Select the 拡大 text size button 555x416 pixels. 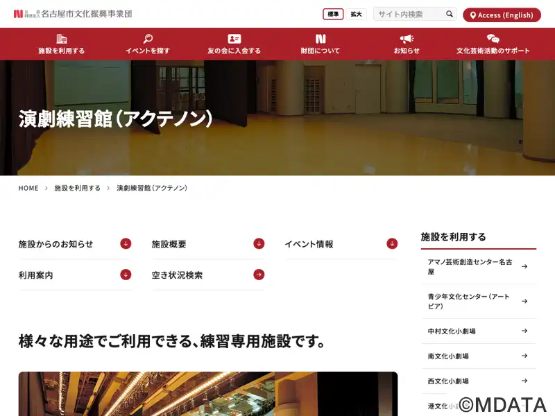[356, 14]
